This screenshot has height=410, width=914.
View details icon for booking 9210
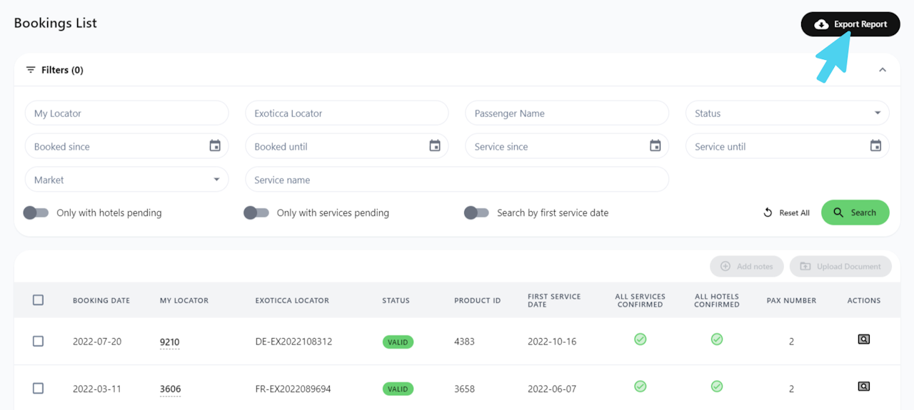[863, 339]
